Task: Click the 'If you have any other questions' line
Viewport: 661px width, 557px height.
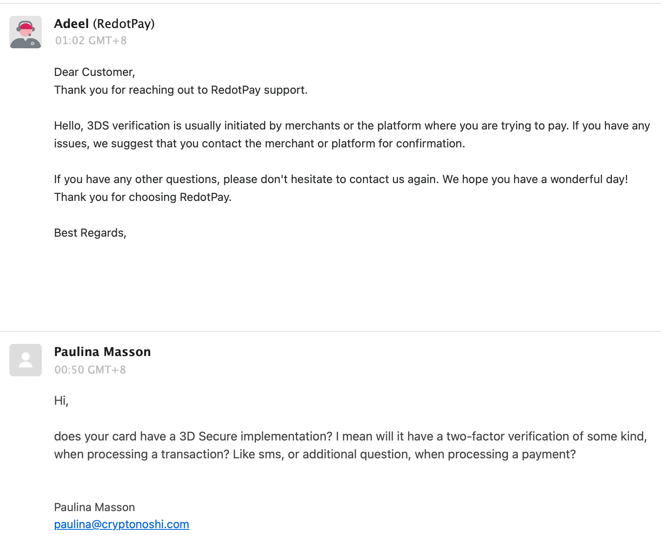Action: 341,179
